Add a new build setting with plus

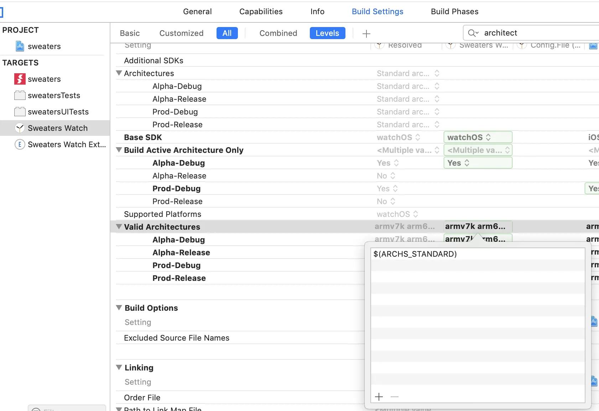[366, 33]
